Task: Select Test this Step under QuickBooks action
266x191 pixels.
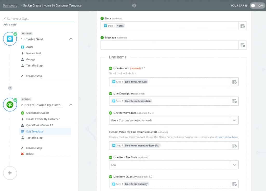Action: tap(34, 138)
